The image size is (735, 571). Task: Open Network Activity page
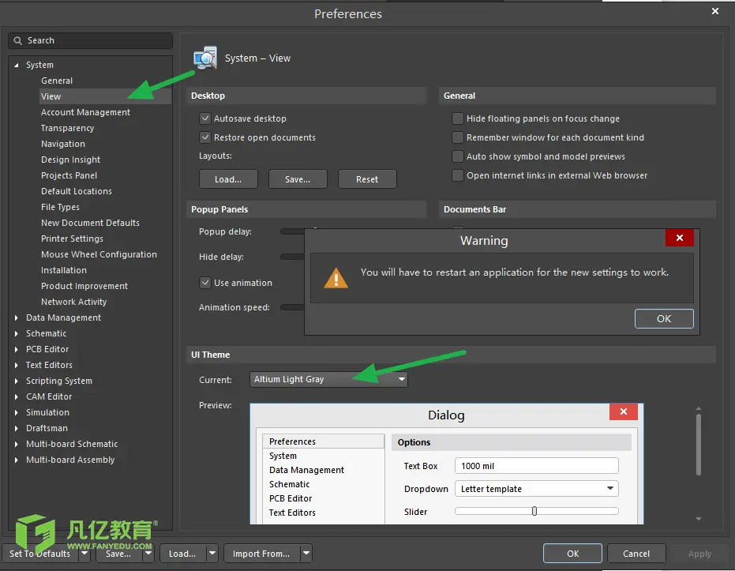(73, 302)
